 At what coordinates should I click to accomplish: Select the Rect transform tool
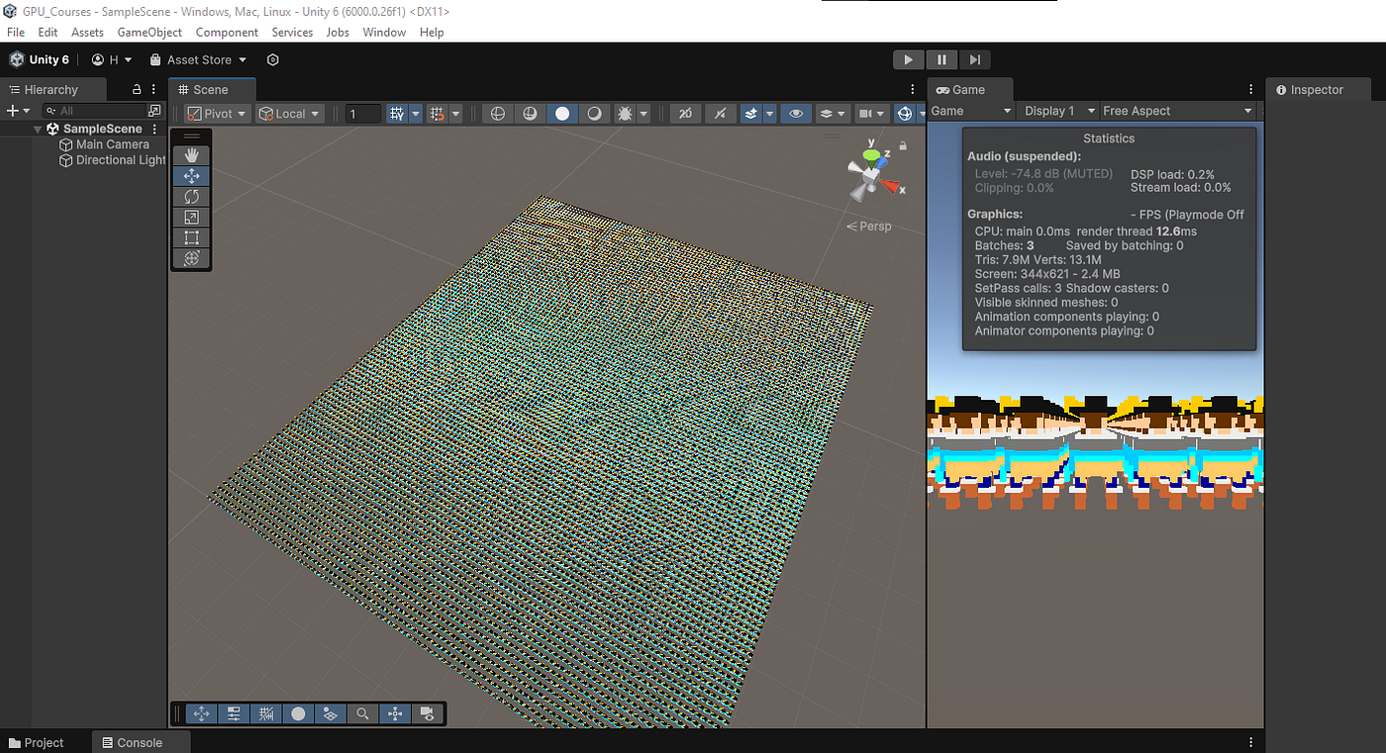192,237
